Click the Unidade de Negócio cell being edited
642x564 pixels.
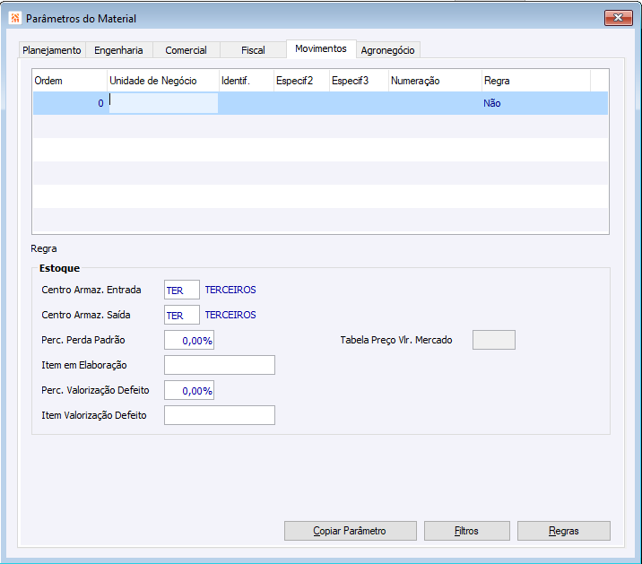click(163, 103)
